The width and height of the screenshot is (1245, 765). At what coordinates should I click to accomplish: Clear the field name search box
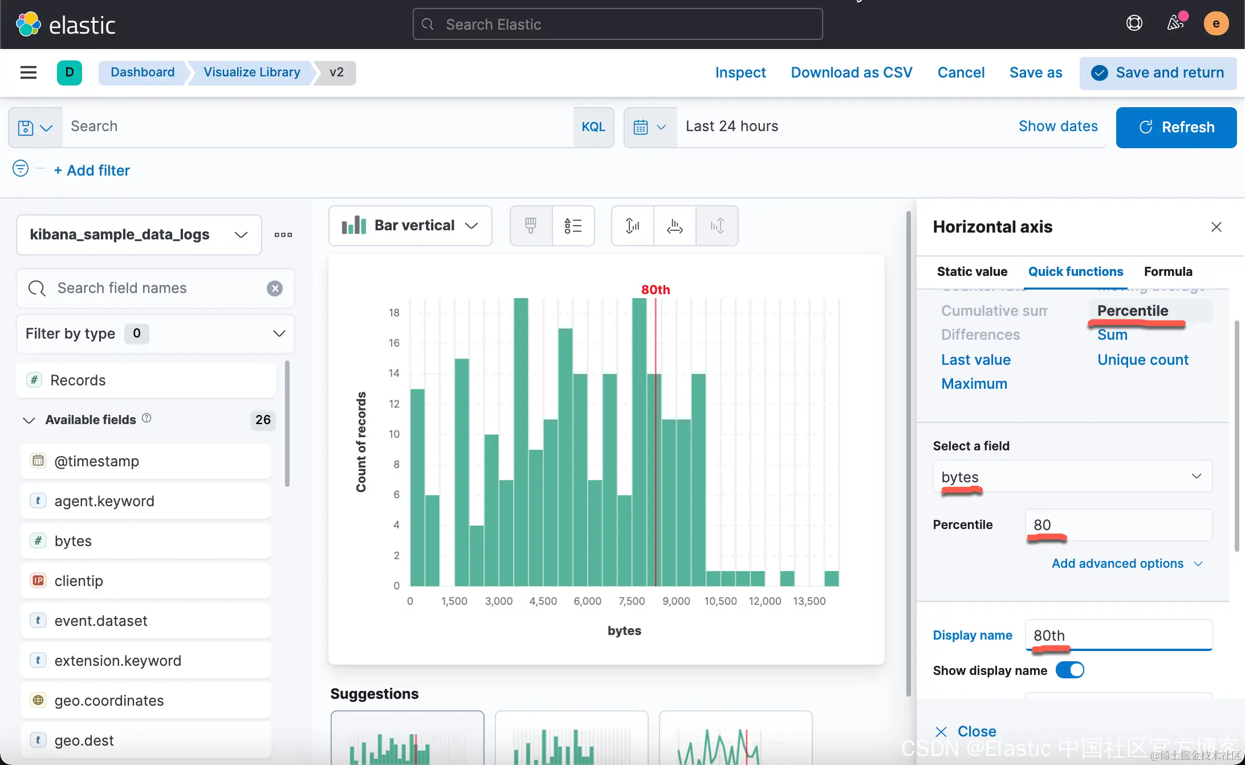click(x=275, y=288)
